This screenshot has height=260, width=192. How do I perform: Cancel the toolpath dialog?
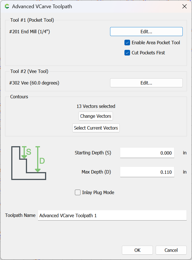pos(171,250)
